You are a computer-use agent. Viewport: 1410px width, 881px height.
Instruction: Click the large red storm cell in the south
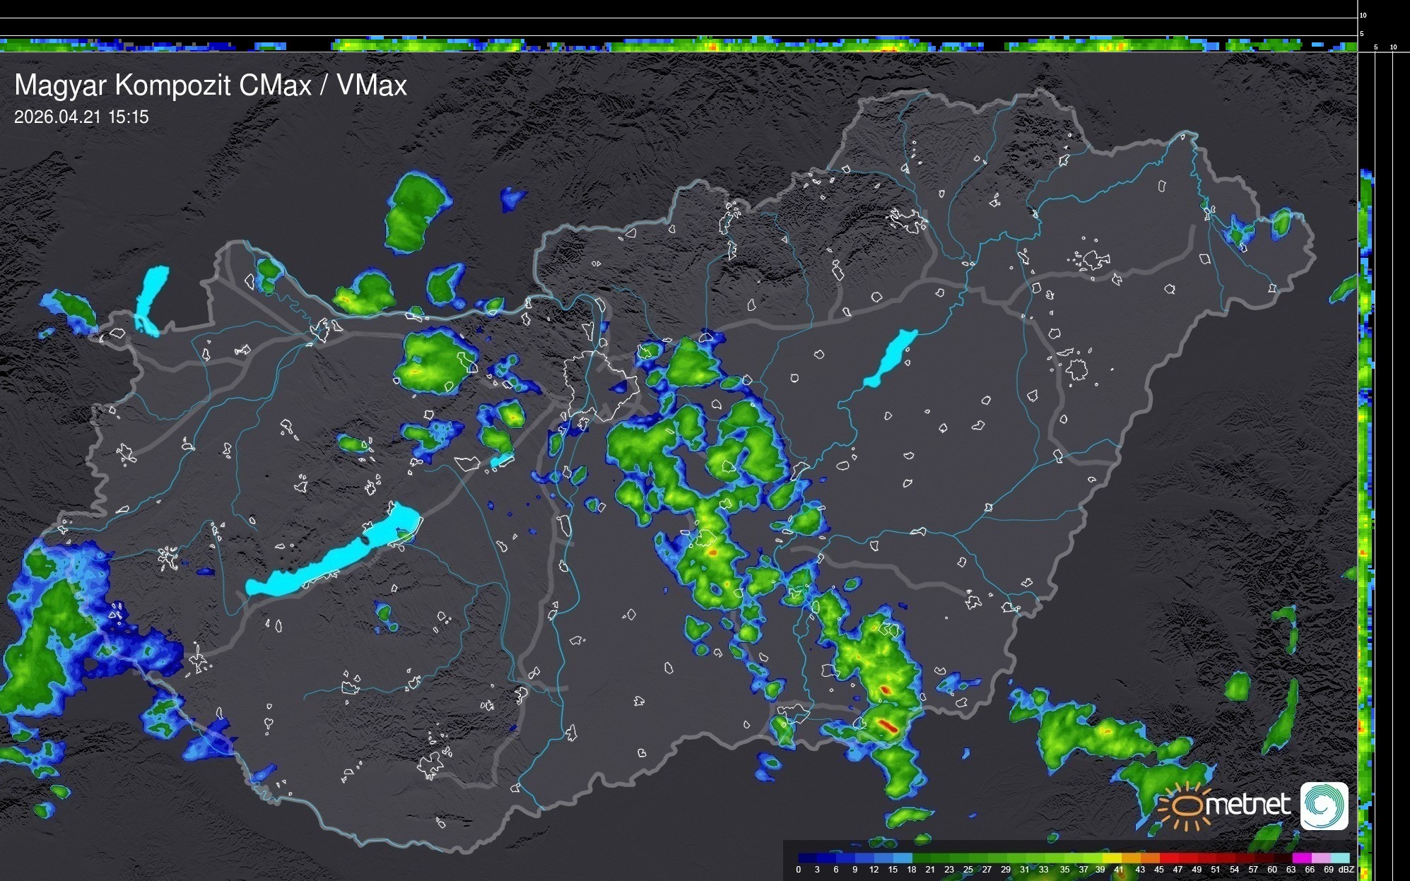(x=888, y=725)
